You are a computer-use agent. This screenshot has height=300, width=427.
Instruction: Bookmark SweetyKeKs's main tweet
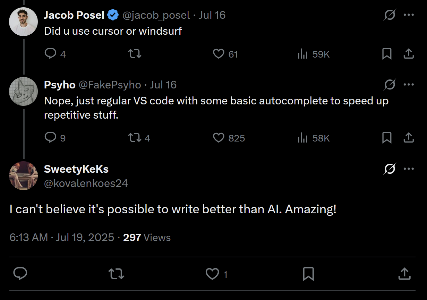[308, 274]
